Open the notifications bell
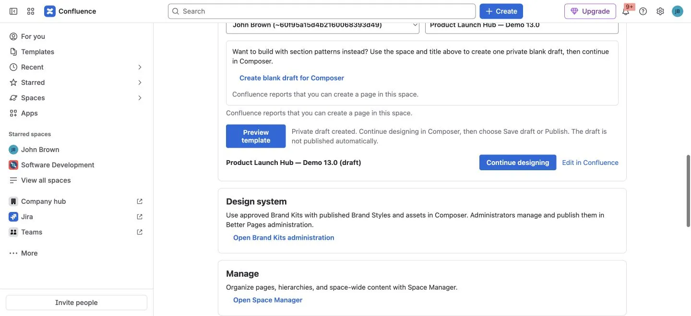This screenshot has width=691, height=316. click(626, 12)
